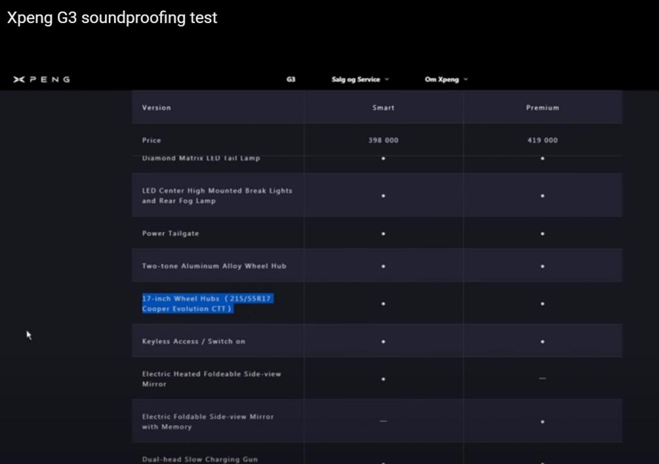Click the Premium price 419 000

543,140
